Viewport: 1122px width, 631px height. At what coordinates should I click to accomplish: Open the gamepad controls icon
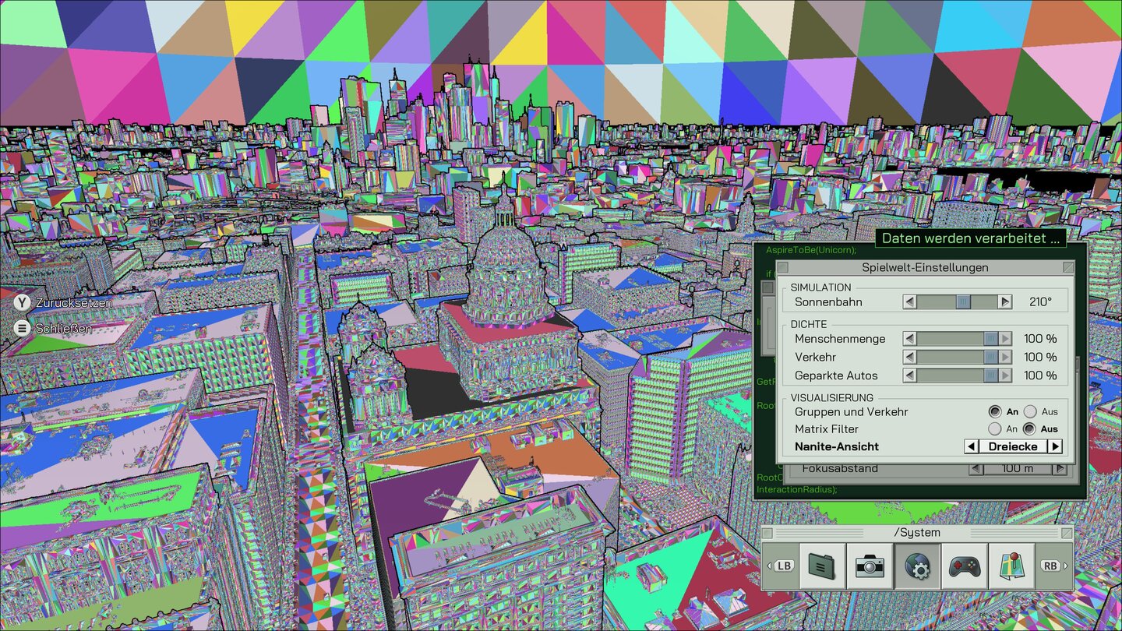964,566
